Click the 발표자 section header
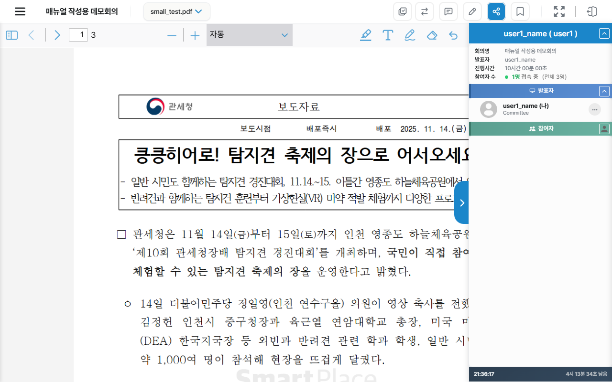Image resolution: width=612 pixels, height=382 pixels. coord(540,91)
